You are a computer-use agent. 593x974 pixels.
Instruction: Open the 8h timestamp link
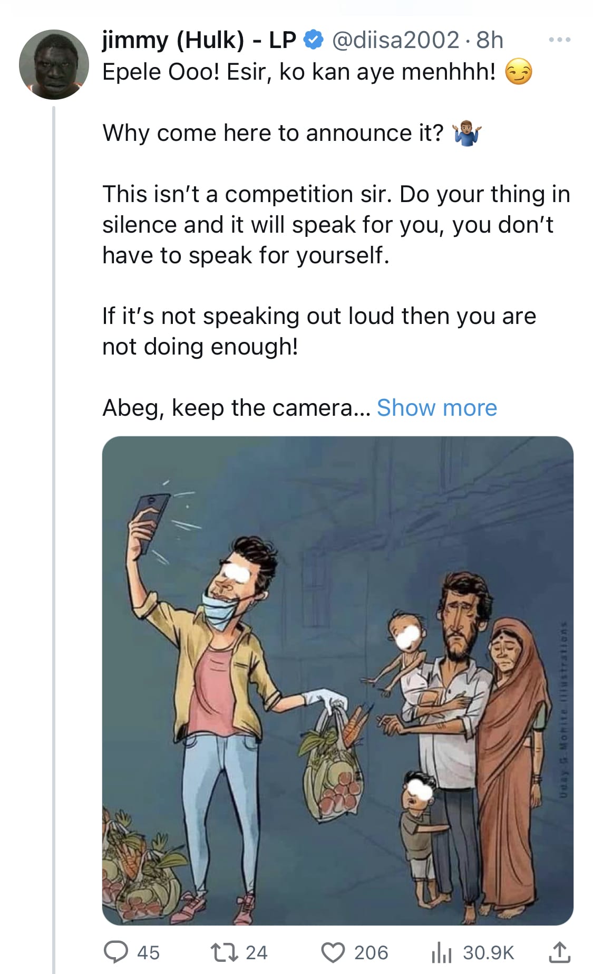pyautogui.click(x=490, y=40)
